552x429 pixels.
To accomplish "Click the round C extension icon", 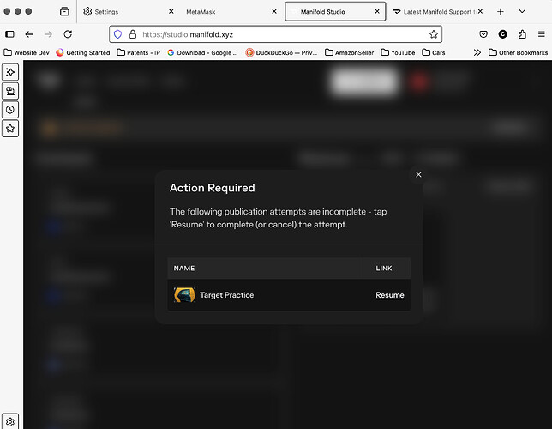I will pos(502,34).
